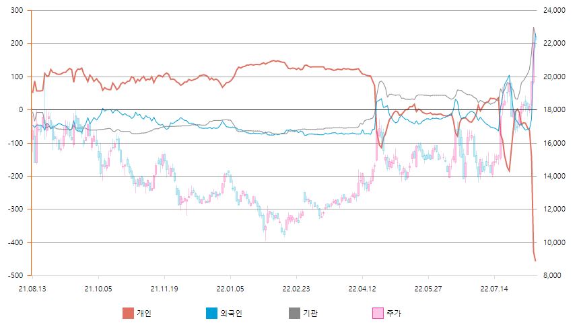Screen dimensions: 579x331
Task: Click the 22.07.14 date on x-axis
Action: tap(494, 289)
